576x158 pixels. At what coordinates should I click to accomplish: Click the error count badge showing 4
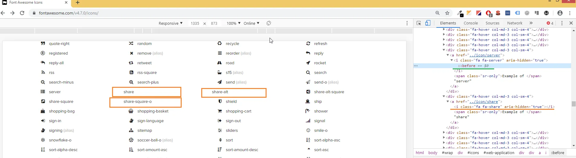click(x=550, y=23)
